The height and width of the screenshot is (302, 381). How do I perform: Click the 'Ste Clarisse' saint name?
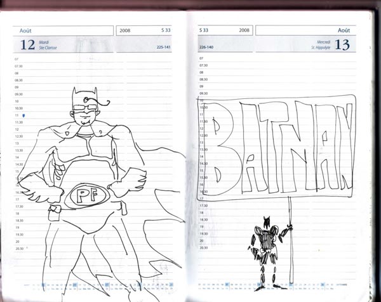click(48, 48)
